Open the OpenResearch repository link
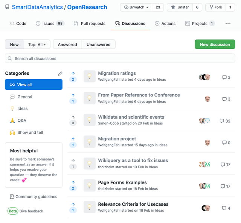This screenshot has width=241, height=223. tap(87, 7)
